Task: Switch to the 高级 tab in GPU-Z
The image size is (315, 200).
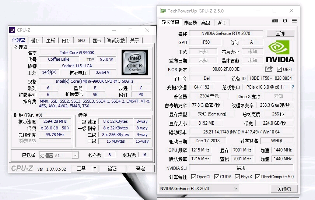Action: pos(206,23)
